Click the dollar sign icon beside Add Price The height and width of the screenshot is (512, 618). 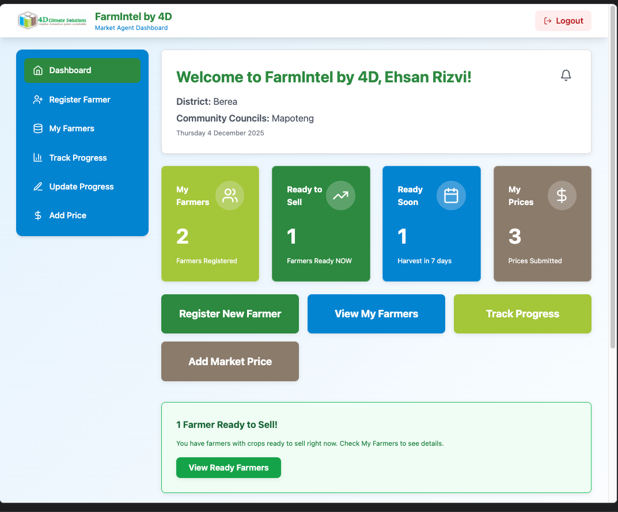(x=37, y=215)
